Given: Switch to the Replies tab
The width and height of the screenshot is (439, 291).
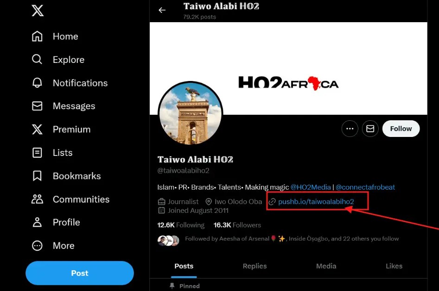Looking at the screenshot, I should tap(255, 266).
